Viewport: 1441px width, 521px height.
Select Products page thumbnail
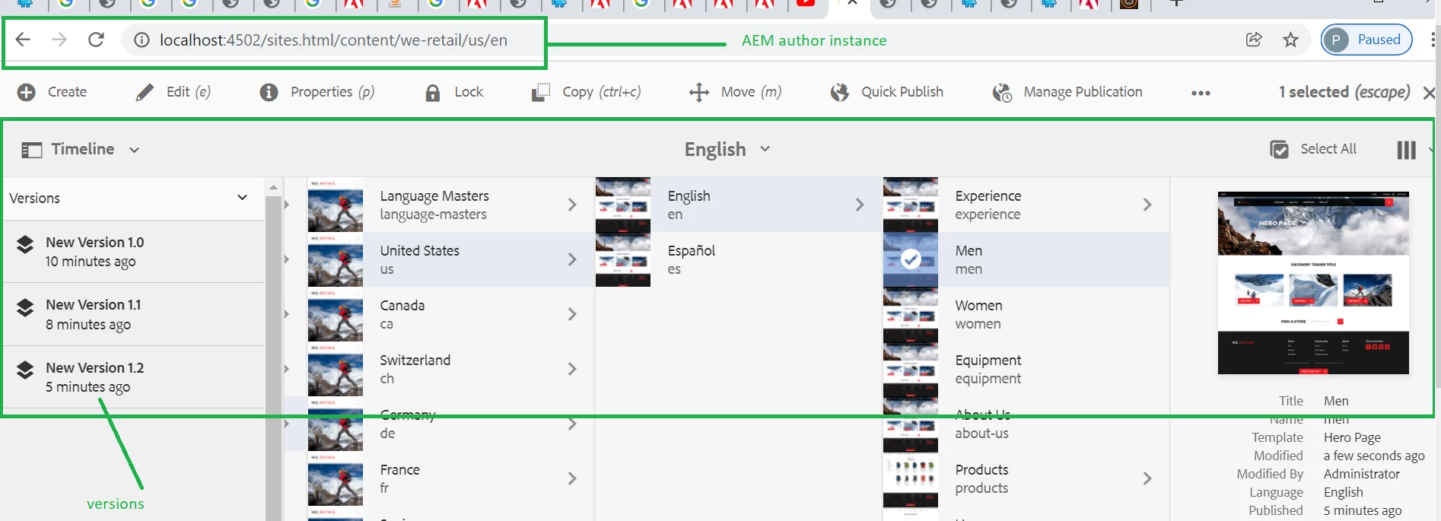(x=911, y=478)
